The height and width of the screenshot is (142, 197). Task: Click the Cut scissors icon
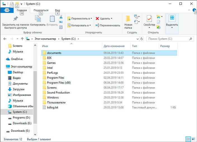click(x=61, y=17)
